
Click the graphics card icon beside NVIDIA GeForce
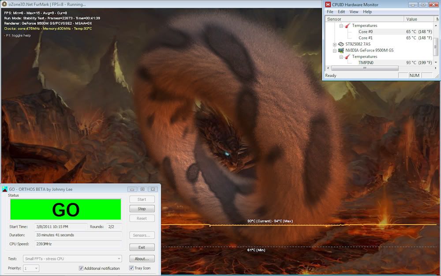point(341,50)
